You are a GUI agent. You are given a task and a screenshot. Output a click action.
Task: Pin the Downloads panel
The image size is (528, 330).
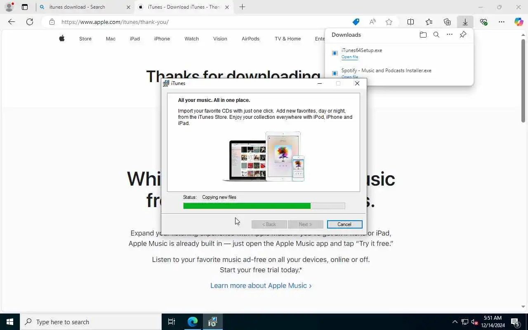click(463, 35)
